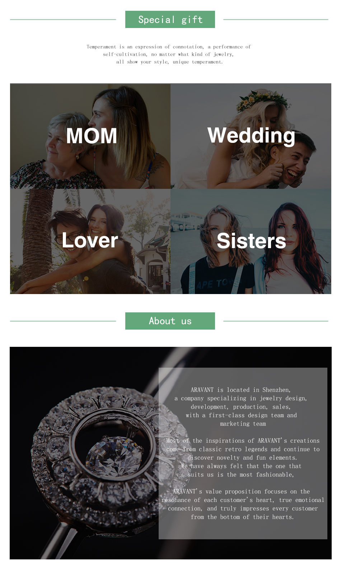Click the paragraph about ARAVANT's value proposition
The height and width of the screenshot is (568, 341).
(243, 504)
